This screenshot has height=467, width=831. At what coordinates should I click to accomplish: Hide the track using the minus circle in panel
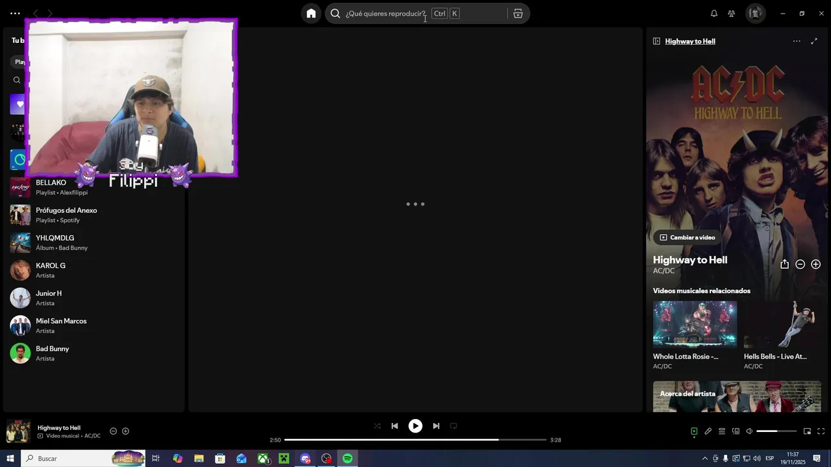click(800, 264)
